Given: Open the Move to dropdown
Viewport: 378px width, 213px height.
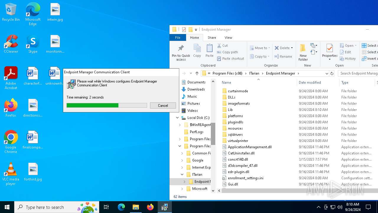Looking at the screenshot, I should tap(260, 48).
